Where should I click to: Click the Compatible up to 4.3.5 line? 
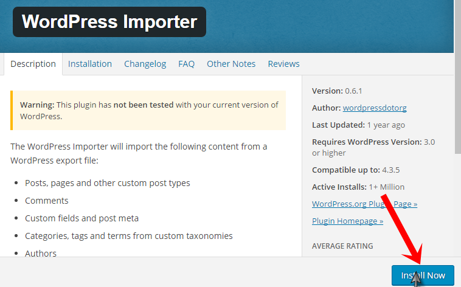tap(356, 170)
